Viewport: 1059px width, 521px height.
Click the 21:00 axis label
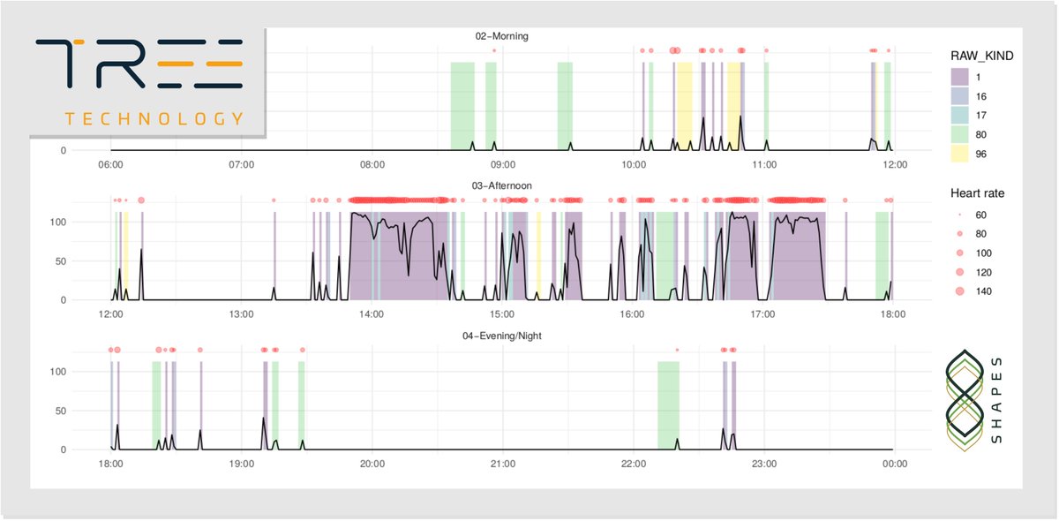click(502, 464)
